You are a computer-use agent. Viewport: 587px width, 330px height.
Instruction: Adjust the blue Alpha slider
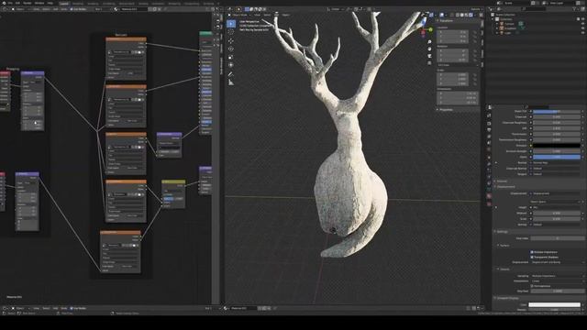pos(557,157)
